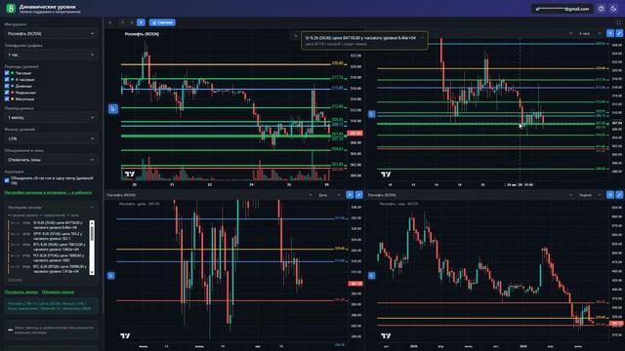Toggle the Часовые levels checkbox
This screenshot has width=625, height=351.
coord(7,73)
